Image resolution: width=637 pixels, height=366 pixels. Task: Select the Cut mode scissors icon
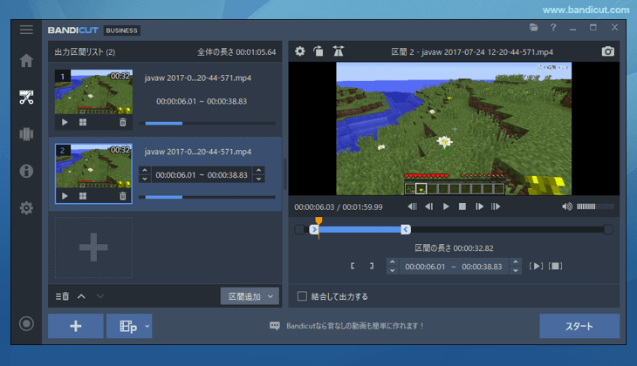[x=26, y=98]
